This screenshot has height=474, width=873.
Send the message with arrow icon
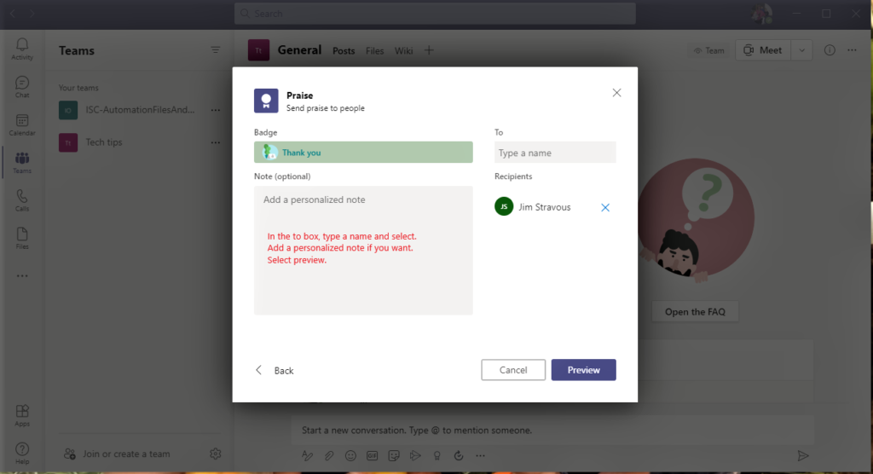click(802, 455)
